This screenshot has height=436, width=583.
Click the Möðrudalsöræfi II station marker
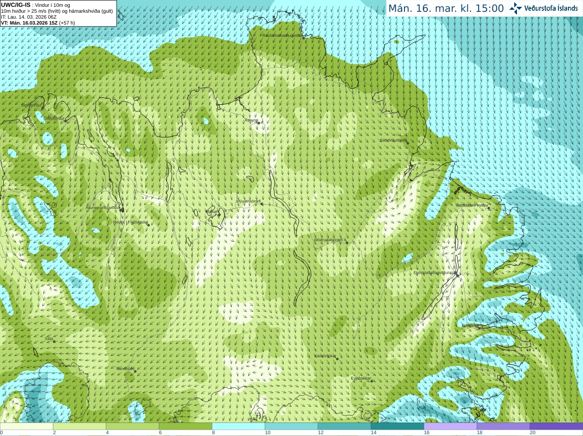pos(347,243)
